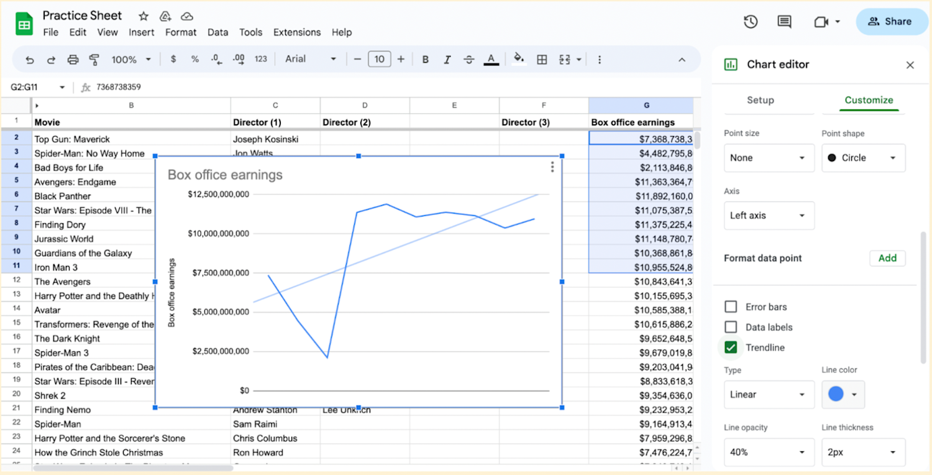Image resolution: width=932 pixels, height=475 pixels.
Task: Click the Share button
Action: [x=892, y=22]
